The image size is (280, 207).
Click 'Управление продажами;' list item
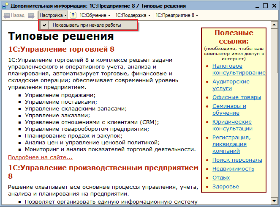point(60,95)
